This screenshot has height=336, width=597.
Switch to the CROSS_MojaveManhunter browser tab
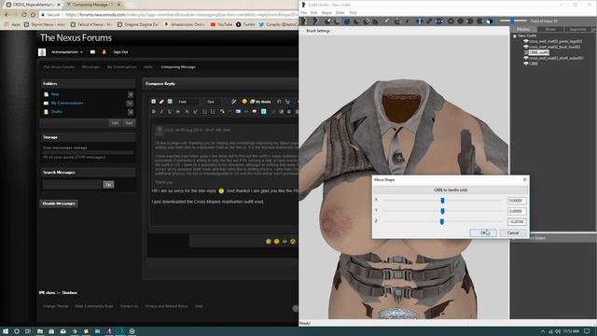pyautogui.click(x=33, y=5)
